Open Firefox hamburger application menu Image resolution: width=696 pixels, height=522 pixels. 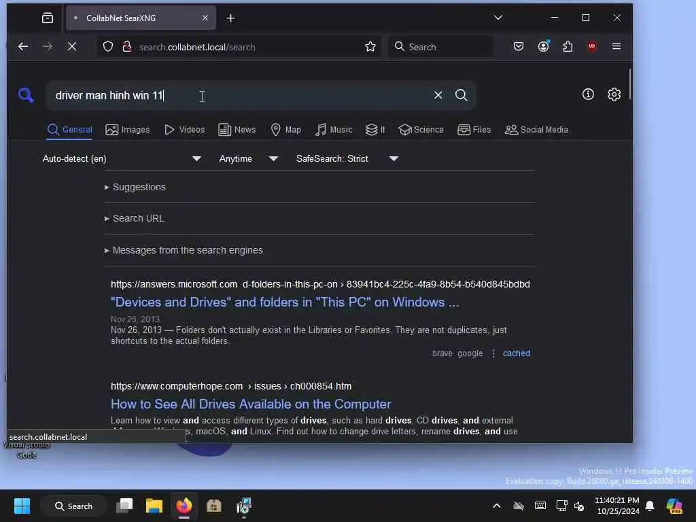[x=616, y=46]
